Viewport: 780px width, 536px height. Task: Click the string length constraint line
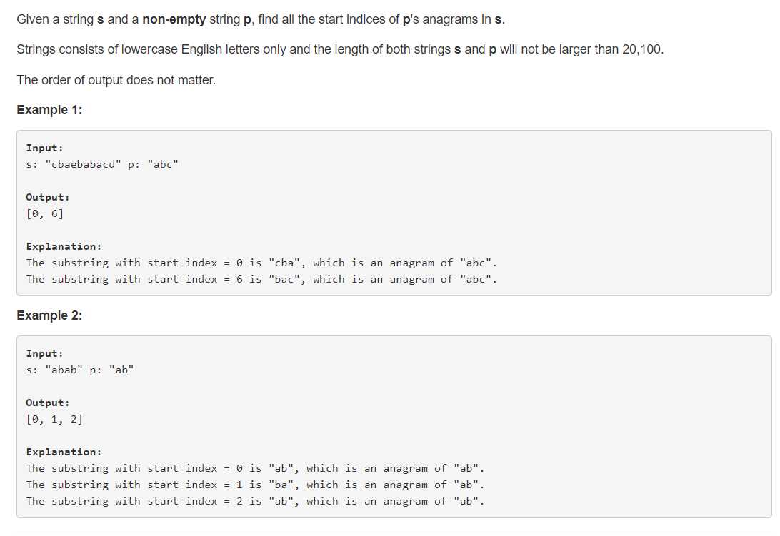click(340, 49)
